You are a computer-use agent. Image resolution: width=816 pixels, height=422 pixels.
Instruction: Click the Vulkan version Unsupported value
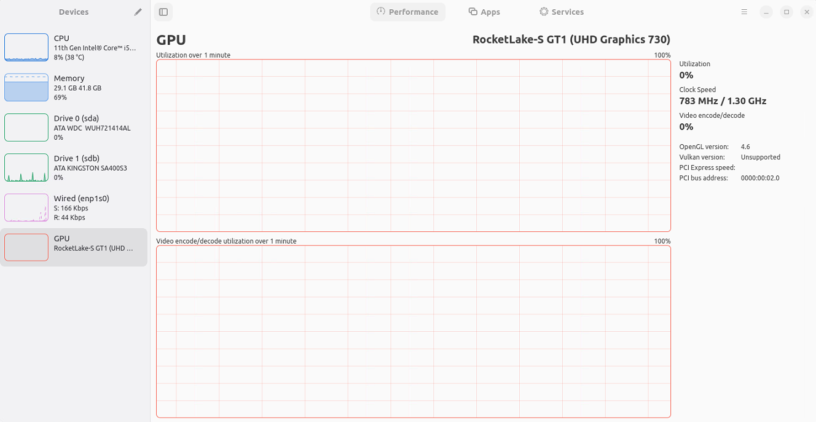tap(760, 157)
